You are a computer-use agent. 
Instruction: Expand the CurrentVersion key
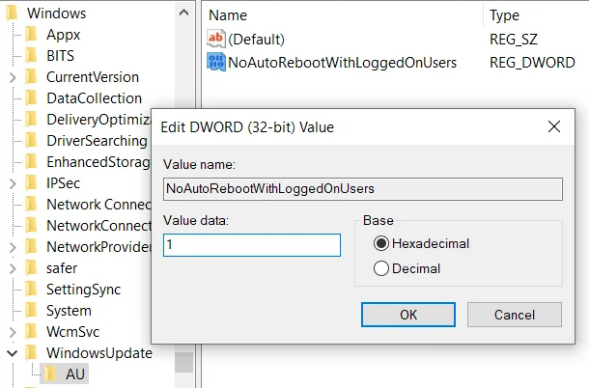pyautogui.click(x=13, y=77)
